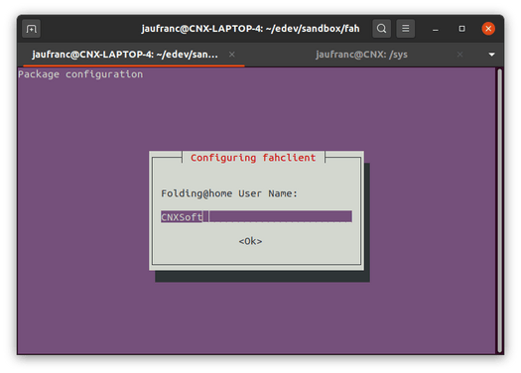Click the terminal search icon

[x=381, y=29]
